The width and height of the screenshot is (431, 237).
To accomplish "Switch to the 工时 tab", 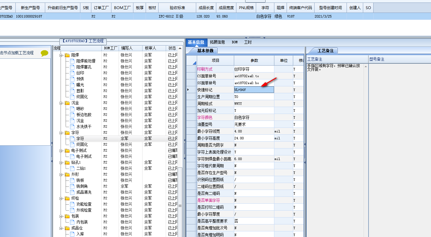I will [248, 42].
